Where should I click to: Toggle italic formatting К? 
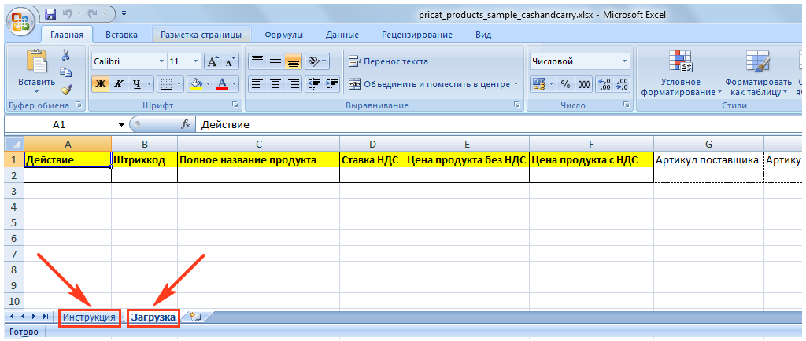coord(119,84)
